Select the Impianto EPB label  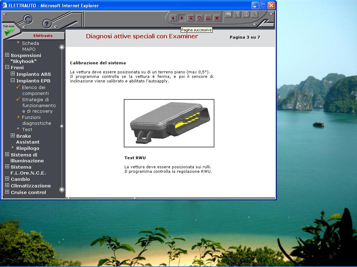click(x=33, y=81)
